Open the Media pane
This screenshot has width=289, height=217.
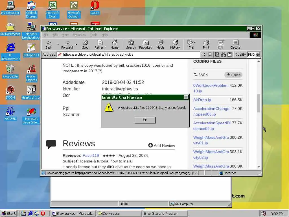coord(160,44)
